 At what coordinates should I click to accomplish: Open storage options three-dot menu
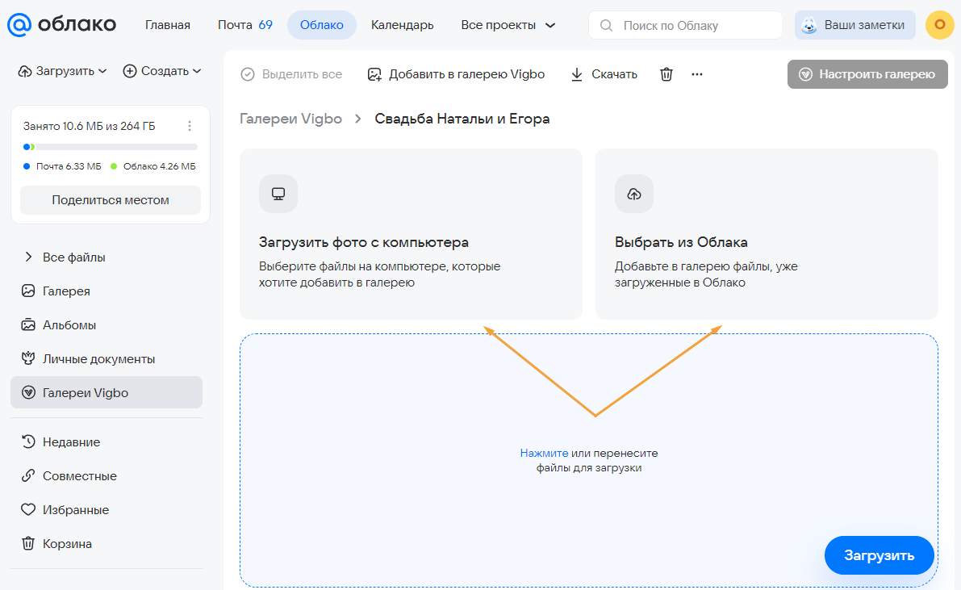coord(190,126)
